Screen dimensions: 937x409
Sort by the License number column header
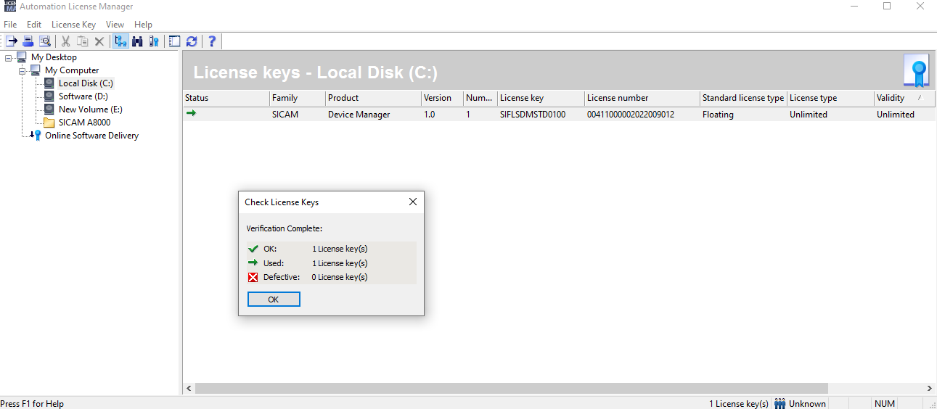[642, 98]
